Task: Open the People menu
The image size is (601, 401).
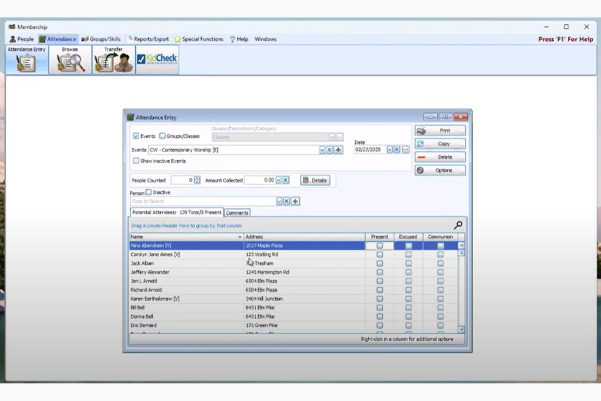Action: 22,39
